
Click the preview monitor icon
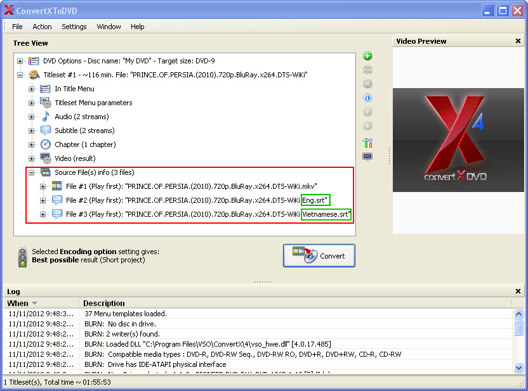[367, 157]
